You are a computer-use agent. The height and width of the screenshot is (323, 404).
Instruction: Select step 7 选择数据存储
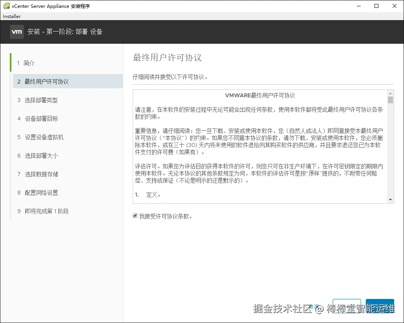(x=38, y=174)
